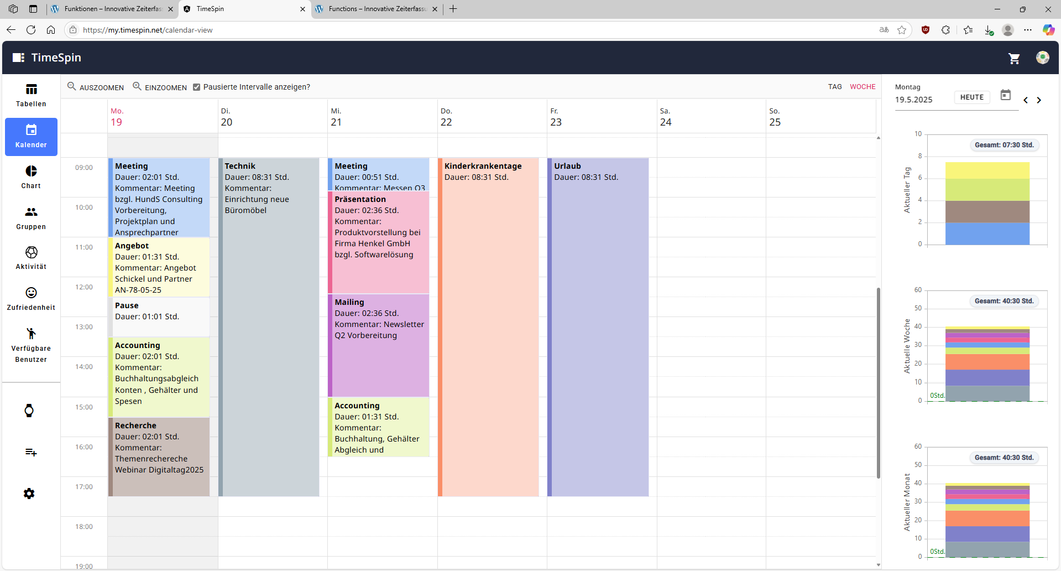1061x571 pixels.
Task: Open the read aloud/translate icon in address bar
Action: (884, 30)
